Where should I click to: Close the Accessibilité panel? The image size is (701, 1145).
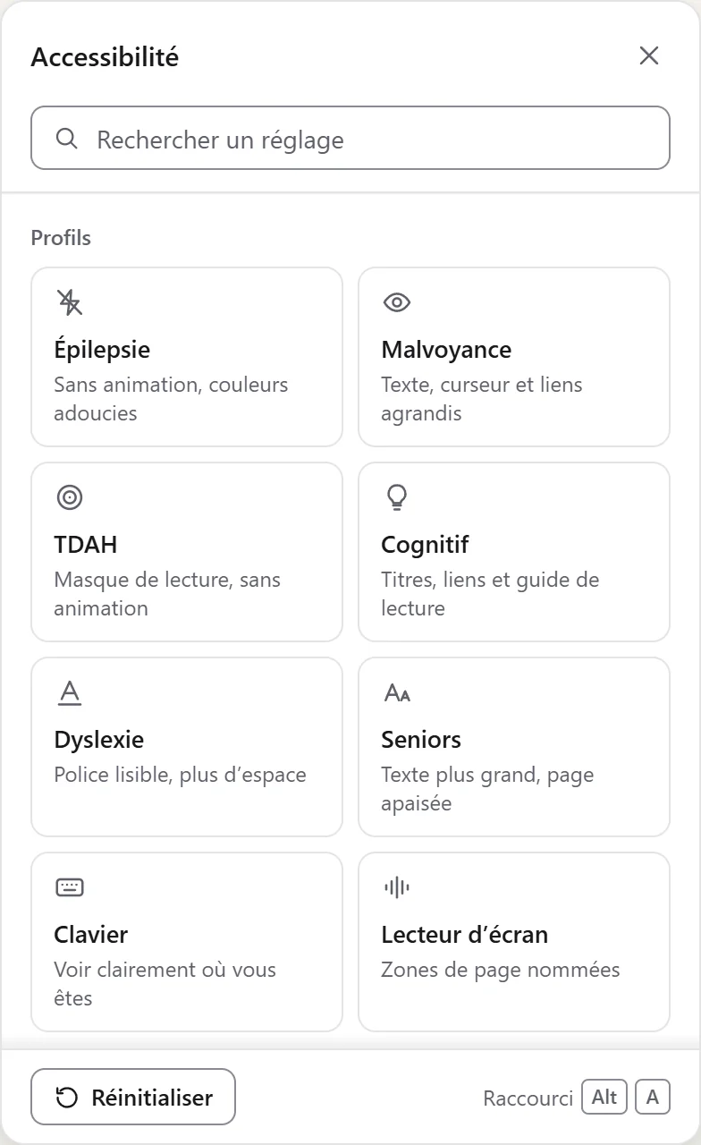[649, 55]
